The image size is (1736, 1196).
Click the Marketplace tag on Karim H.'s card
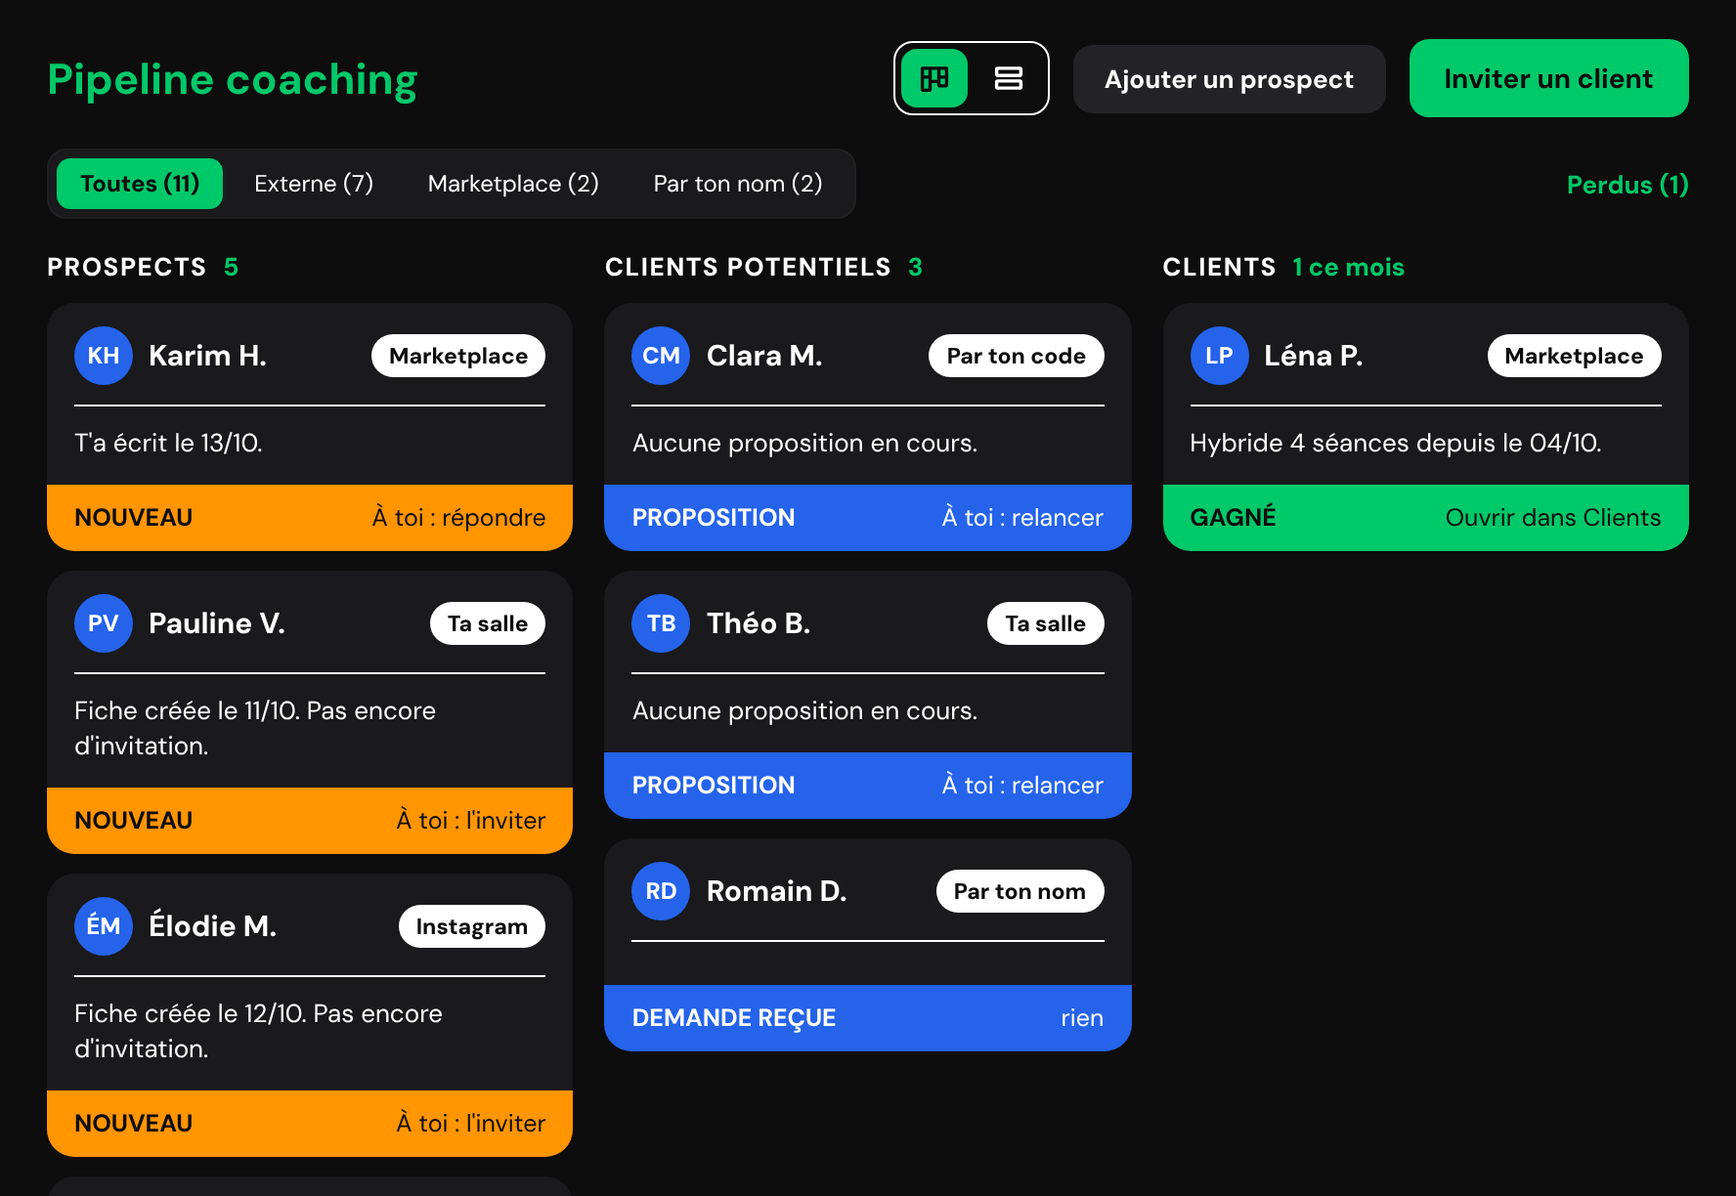[458, 356]
